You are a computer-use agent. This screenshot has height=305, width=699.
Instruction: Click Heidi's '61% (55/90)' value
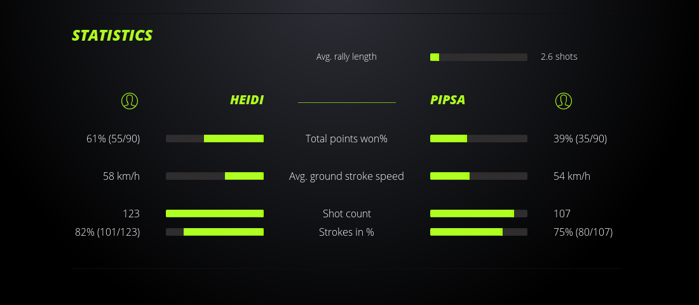[113, 139]
